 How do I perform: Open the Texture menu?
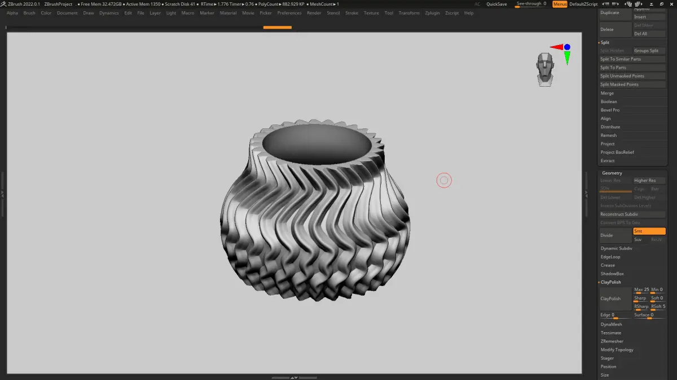(x=371, y=13)
